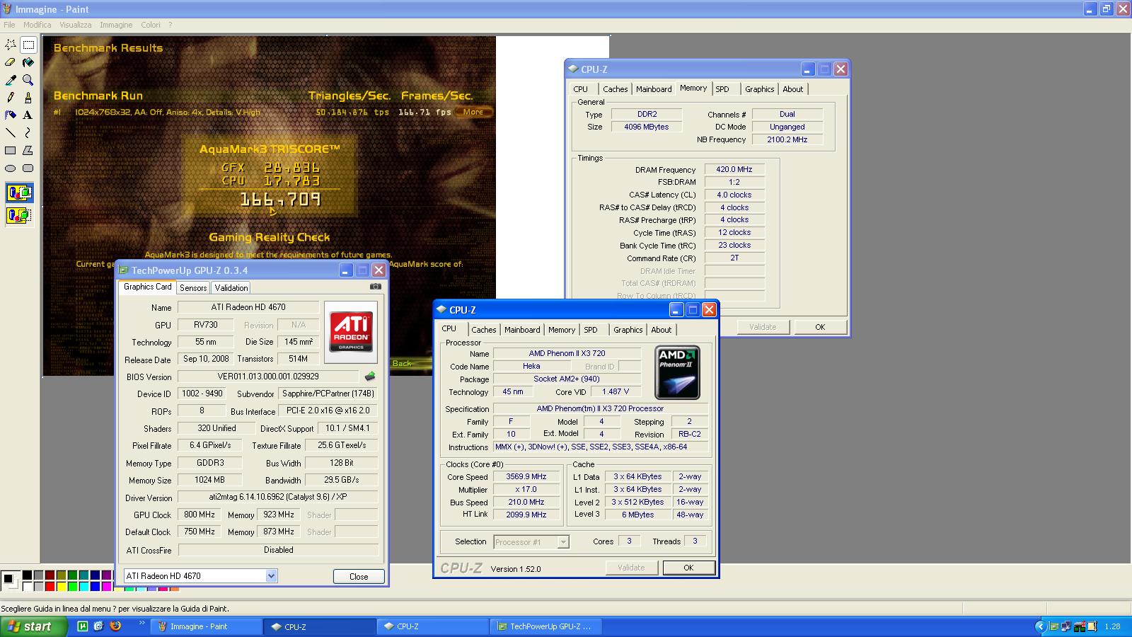The height and width of the screenshot is (637, 1132).
Task: Choose the Brush tool in Paint
Action: tap(28, 98)
